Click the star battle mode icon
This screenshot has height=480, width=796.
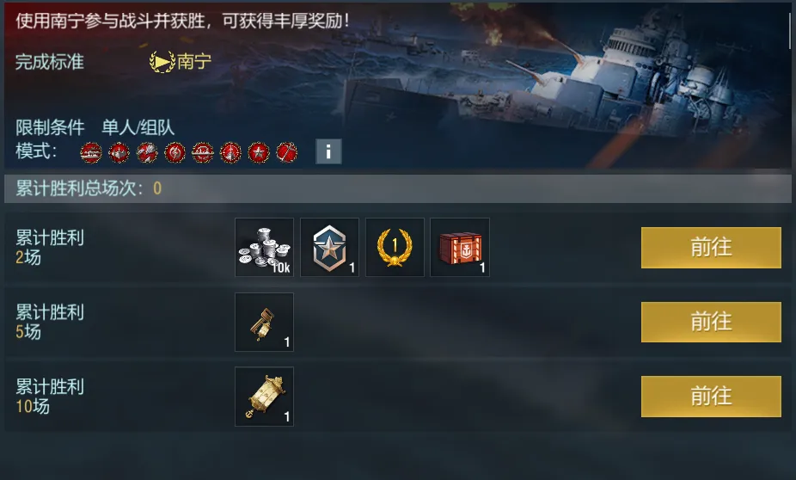click(x=259, y=152)
